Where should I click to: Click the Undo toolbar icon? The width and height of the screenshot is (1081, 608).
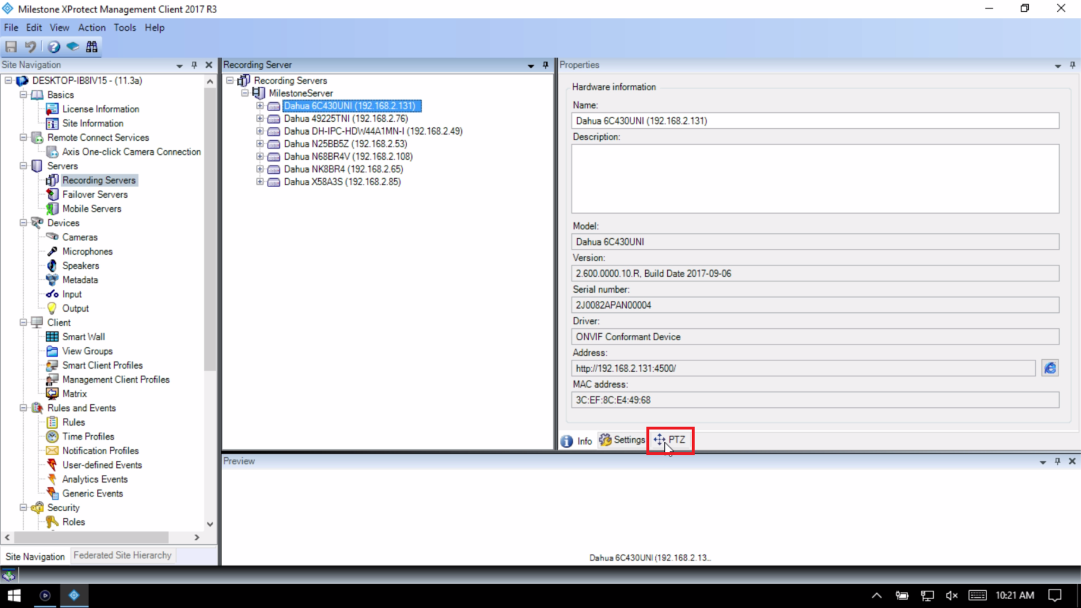pyautogui.click(x=30, y=46)
